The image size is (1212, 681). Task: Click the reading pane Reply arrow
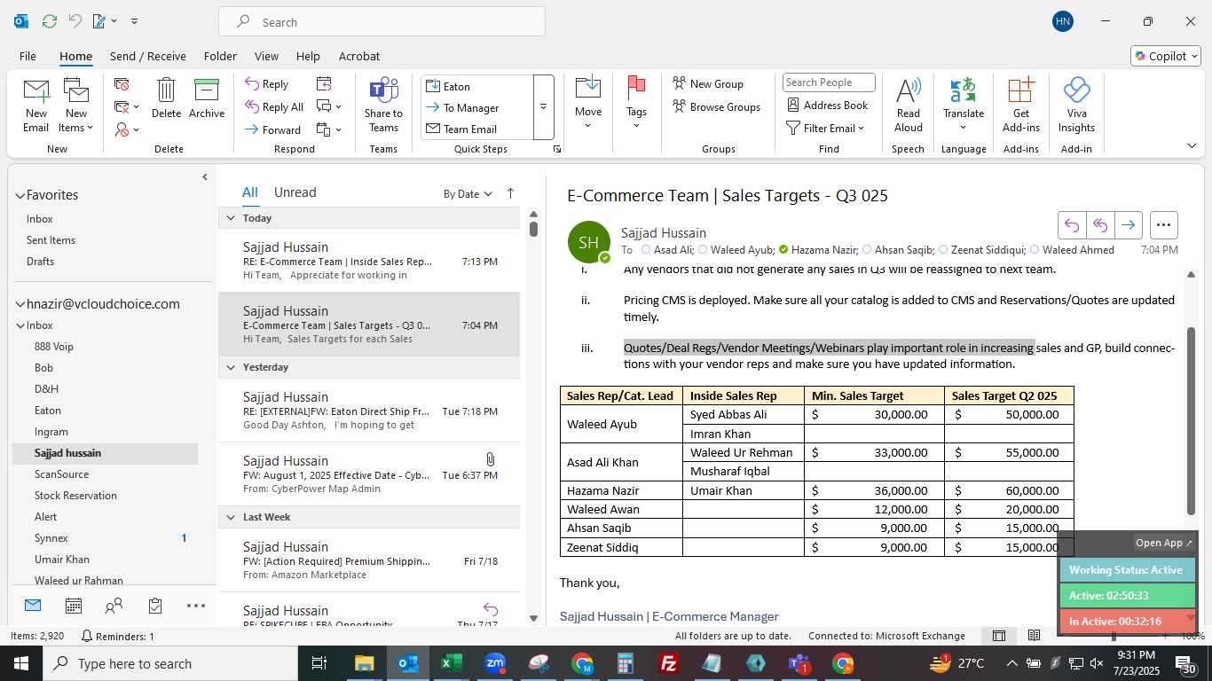click(x=1072, y=225)
